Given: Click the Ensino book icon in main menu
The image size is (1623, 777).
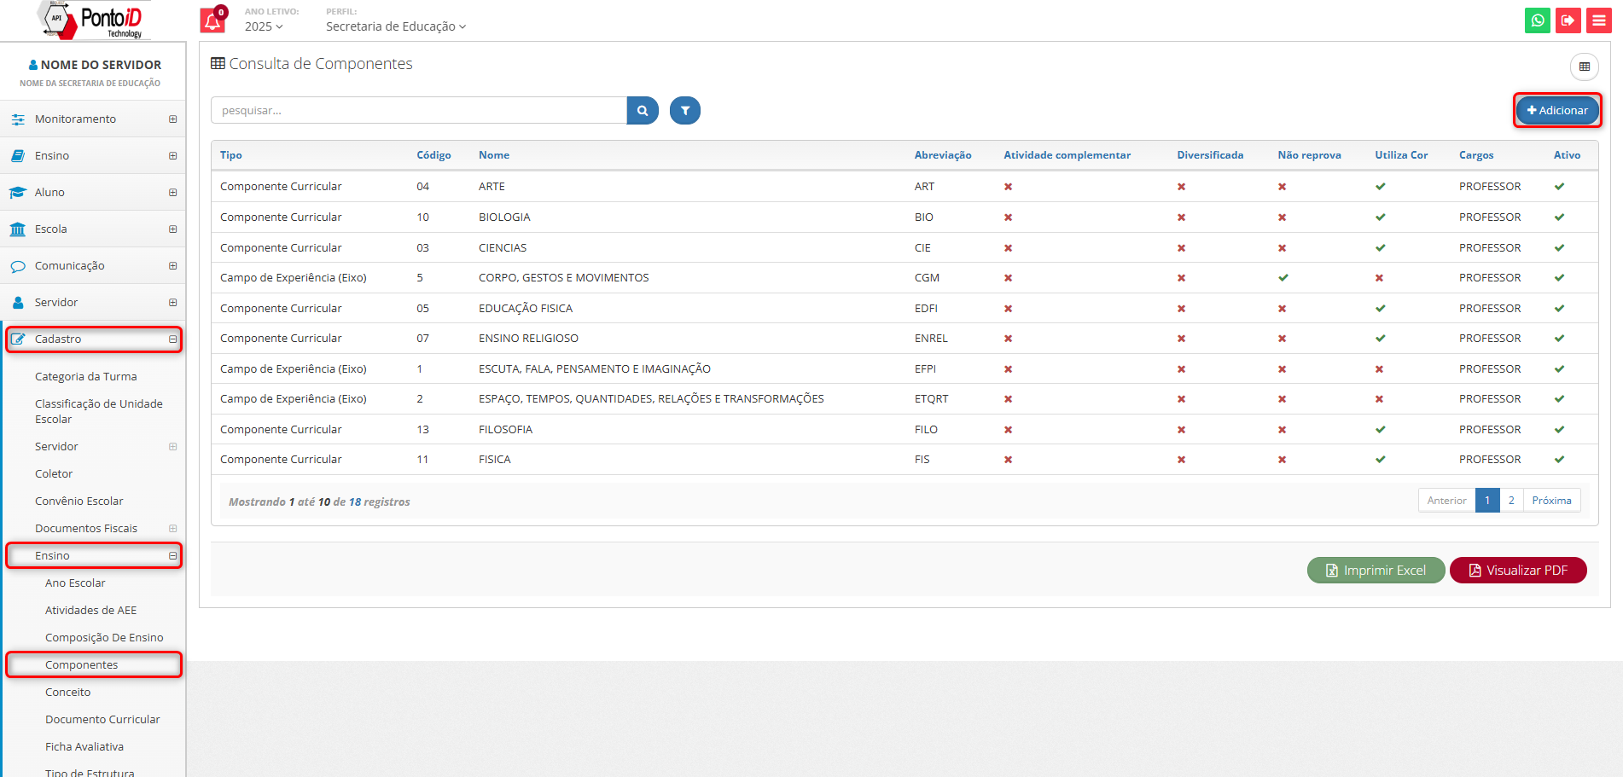Looking at the screenshot, I should point(18,156).
